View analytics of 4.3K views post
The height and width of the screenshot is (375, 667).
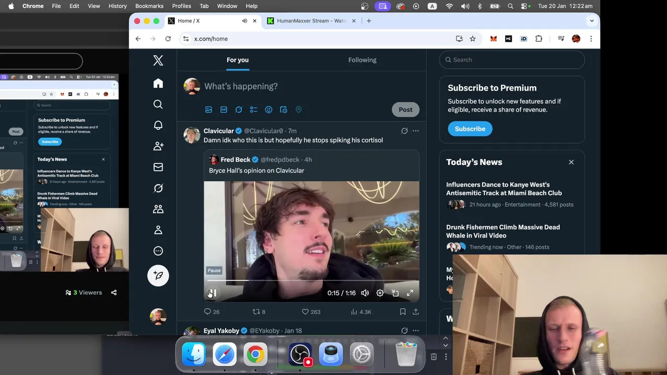click(x=361, y=311)
